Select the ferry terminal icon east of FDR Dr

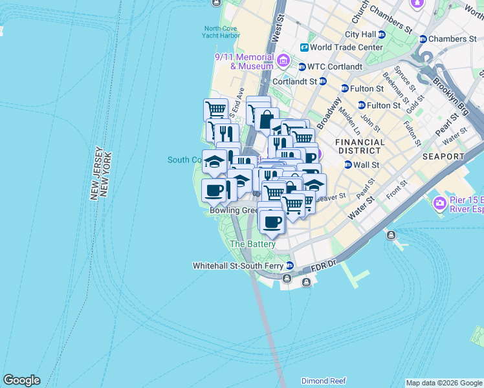point(391,235)
